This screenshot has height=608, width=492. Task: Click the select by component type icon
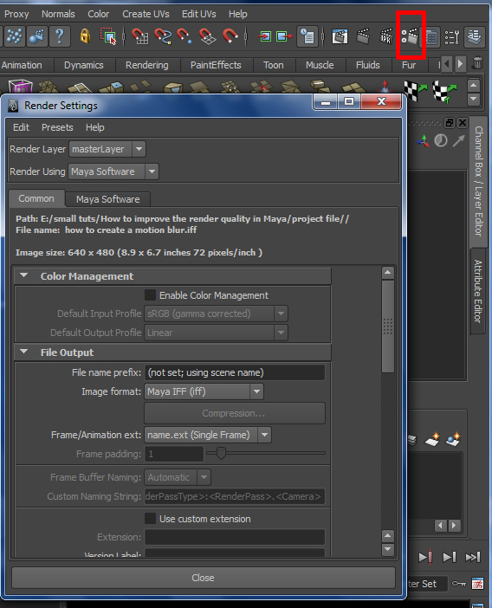tap(15, 37)
